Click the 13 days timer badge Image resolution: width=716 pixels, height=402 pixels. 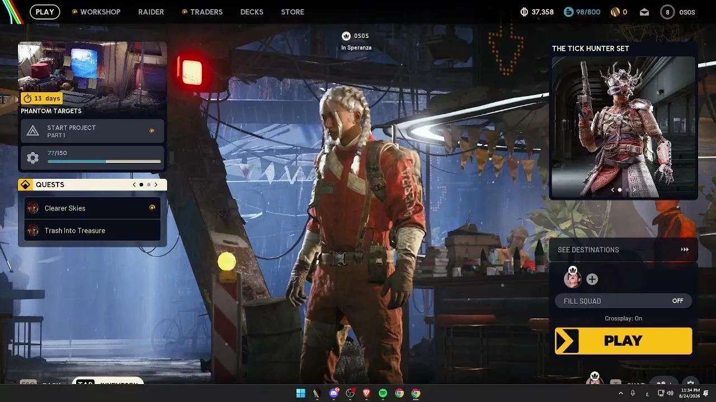[x=41, y=98]
